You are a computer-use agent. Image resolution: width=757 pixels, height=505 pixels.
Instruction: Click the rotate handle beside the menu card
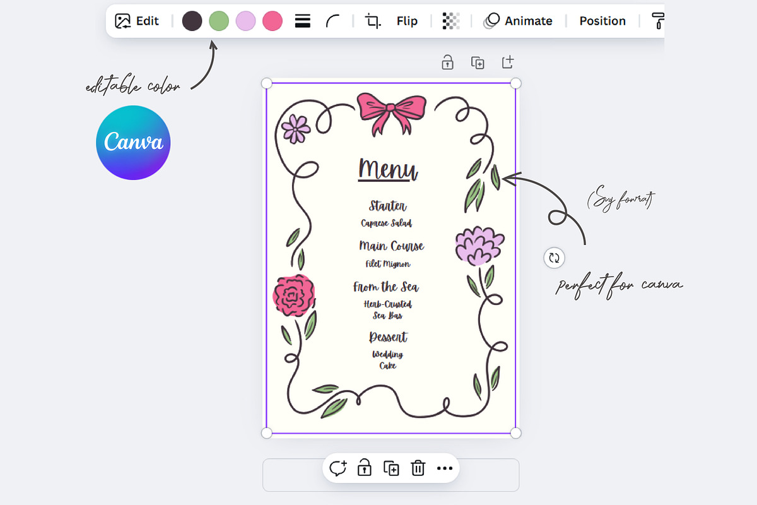click(x=554, y=258)
